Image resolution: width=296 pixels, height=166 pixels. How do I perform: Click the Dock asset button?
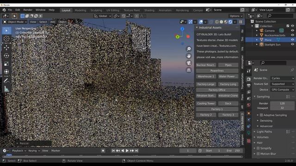click(228, 103)
